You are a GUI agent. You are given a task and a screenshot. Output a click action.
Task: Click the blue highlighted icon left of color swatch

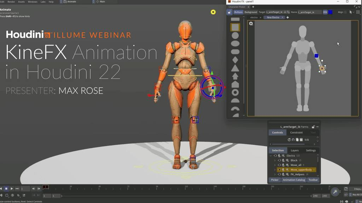click(325, 12)
